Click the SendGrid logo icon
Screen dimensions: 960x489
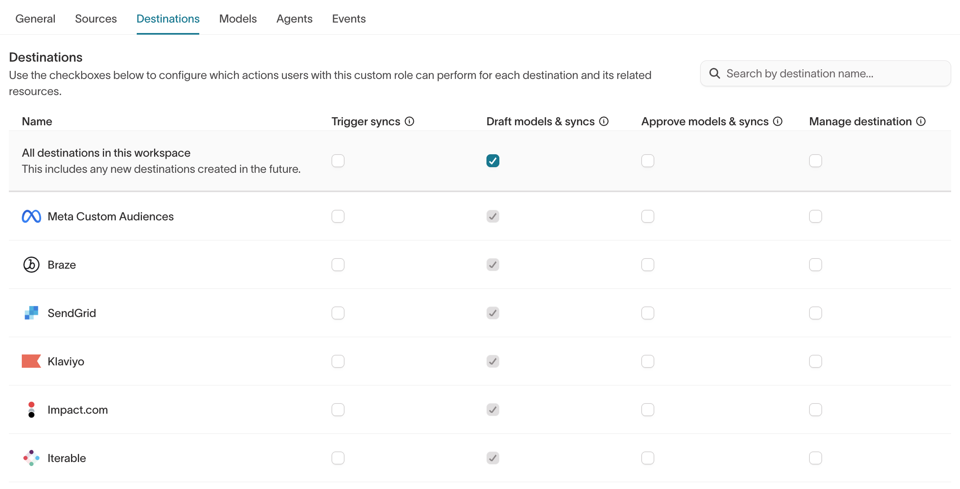(x=31, y=313)
